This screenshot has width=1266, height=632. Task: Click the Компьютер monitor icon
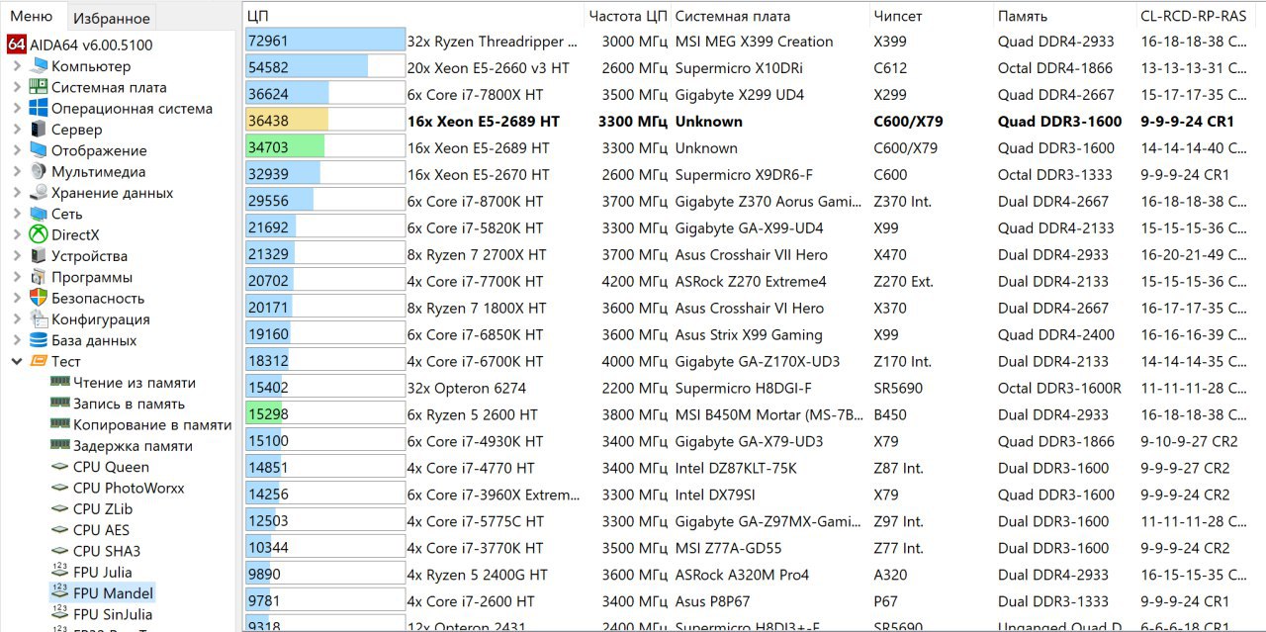(39, 66)
